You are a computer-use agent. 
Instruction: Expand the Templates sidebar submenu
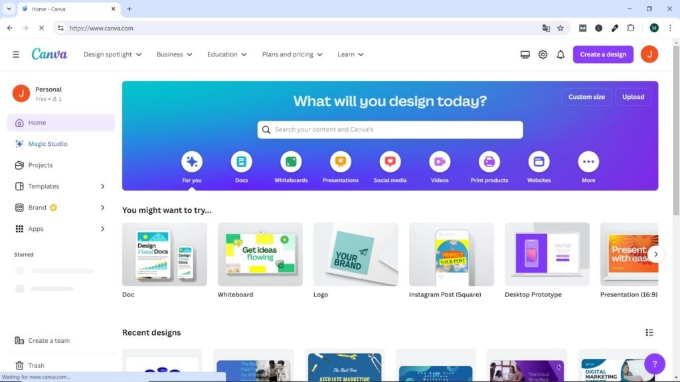(x=102, y=186)
